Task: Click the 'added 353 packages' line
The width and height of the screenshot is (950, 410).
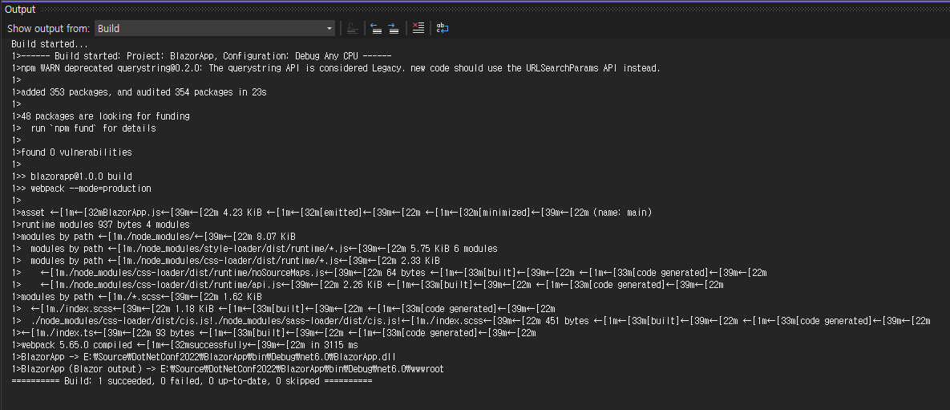Action: pos(139,92)
